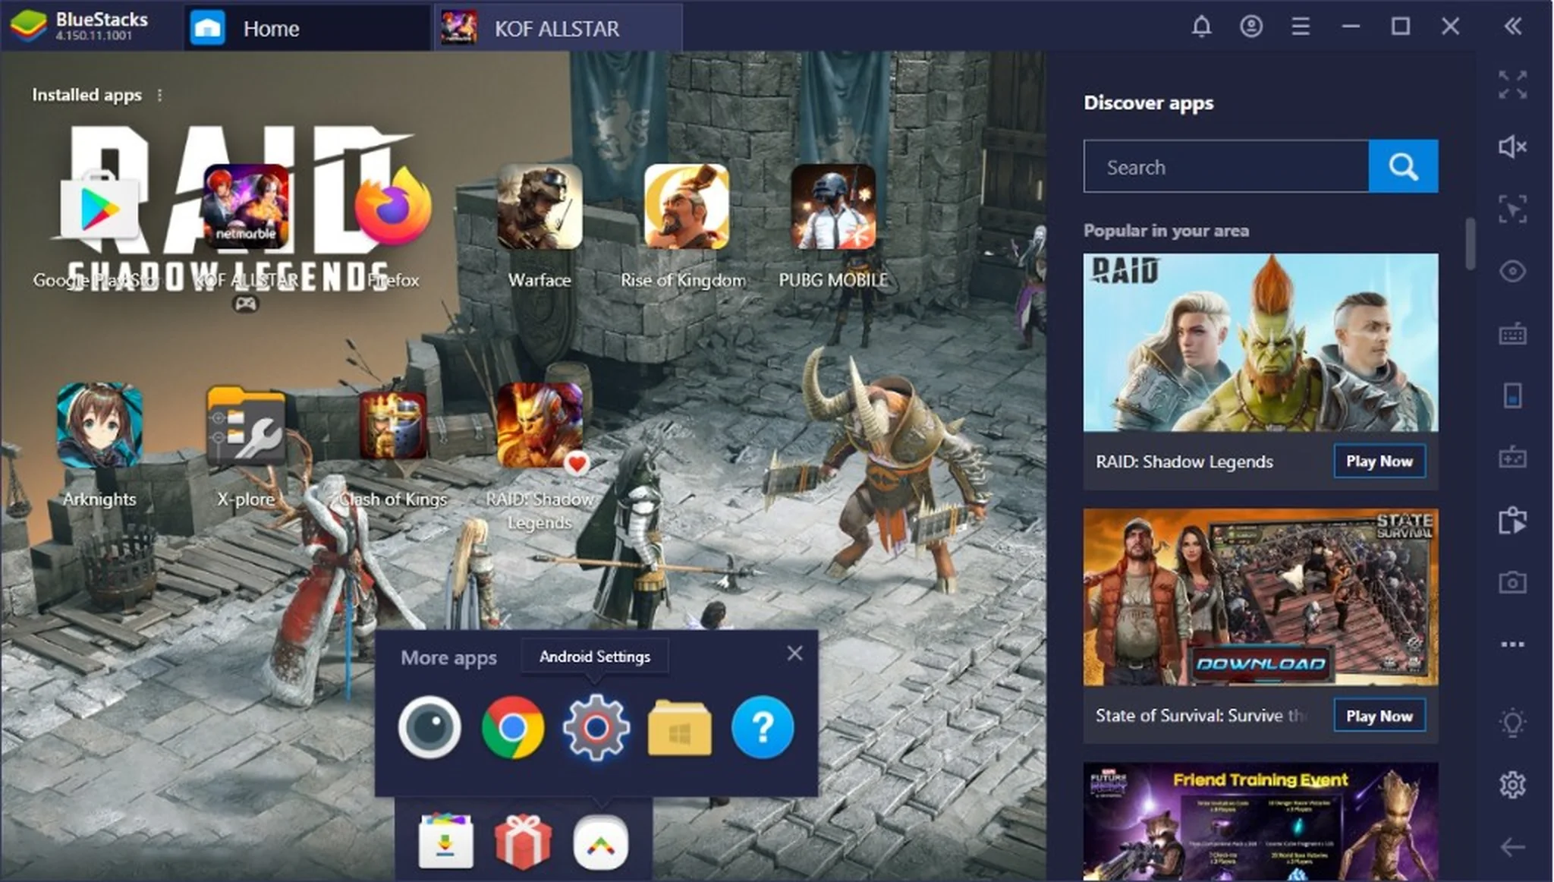The width and height of the screenshot is (1554, 882).
Task: Launch the Warface game icon
Action: 539,207
